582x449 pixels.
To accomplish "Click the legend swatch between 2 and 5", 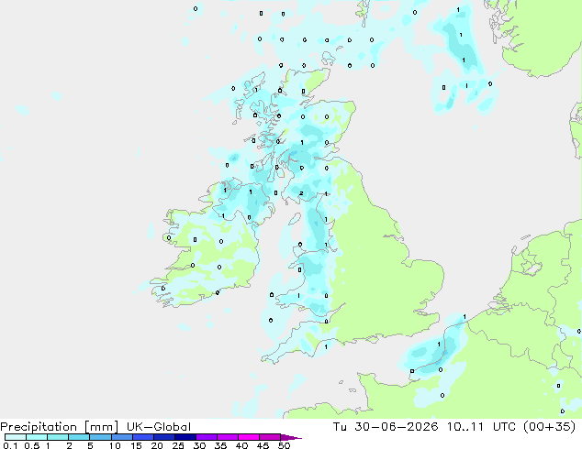I will click(79, 437).
